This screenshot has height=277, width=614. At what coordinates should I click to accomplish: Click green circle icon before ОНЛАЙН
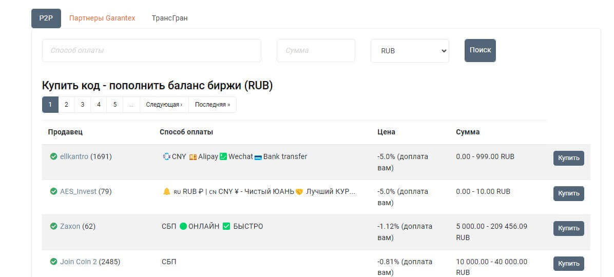(183, 226)
